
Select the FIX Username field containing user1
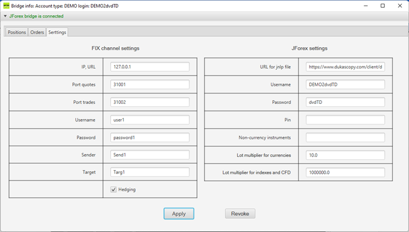tap(150, 120)
